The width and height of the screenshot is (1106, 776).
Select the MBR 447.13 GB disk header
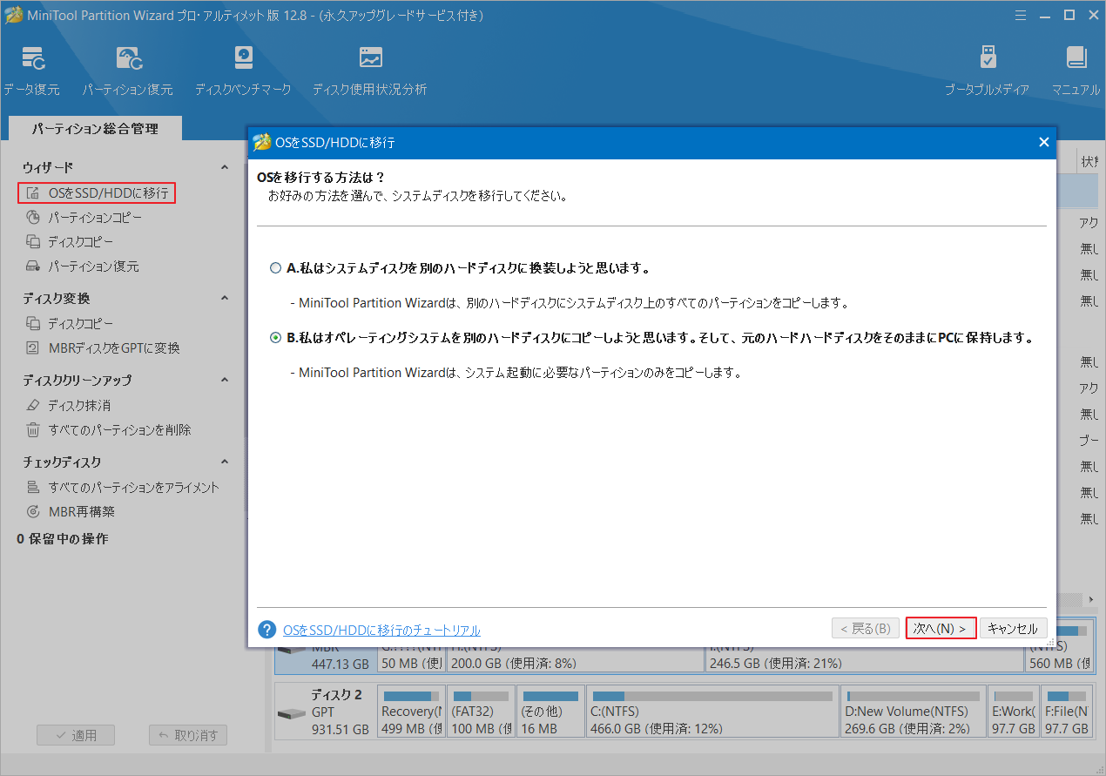pyautogui.click(x=325, y=661)
